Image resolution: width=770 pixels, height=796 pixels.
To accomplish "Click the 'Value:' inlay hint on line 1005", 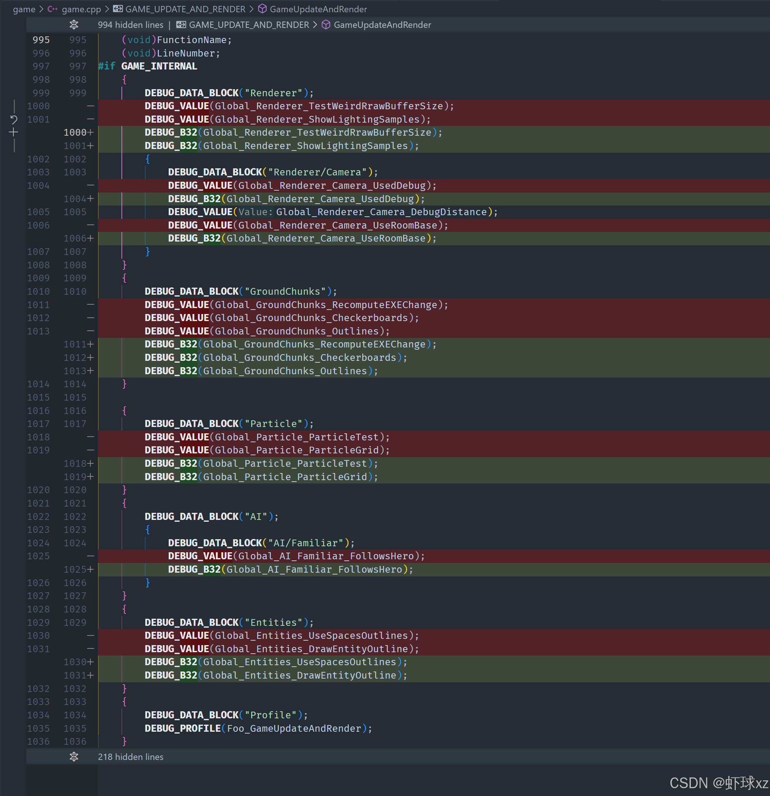I will coord(255,212).
